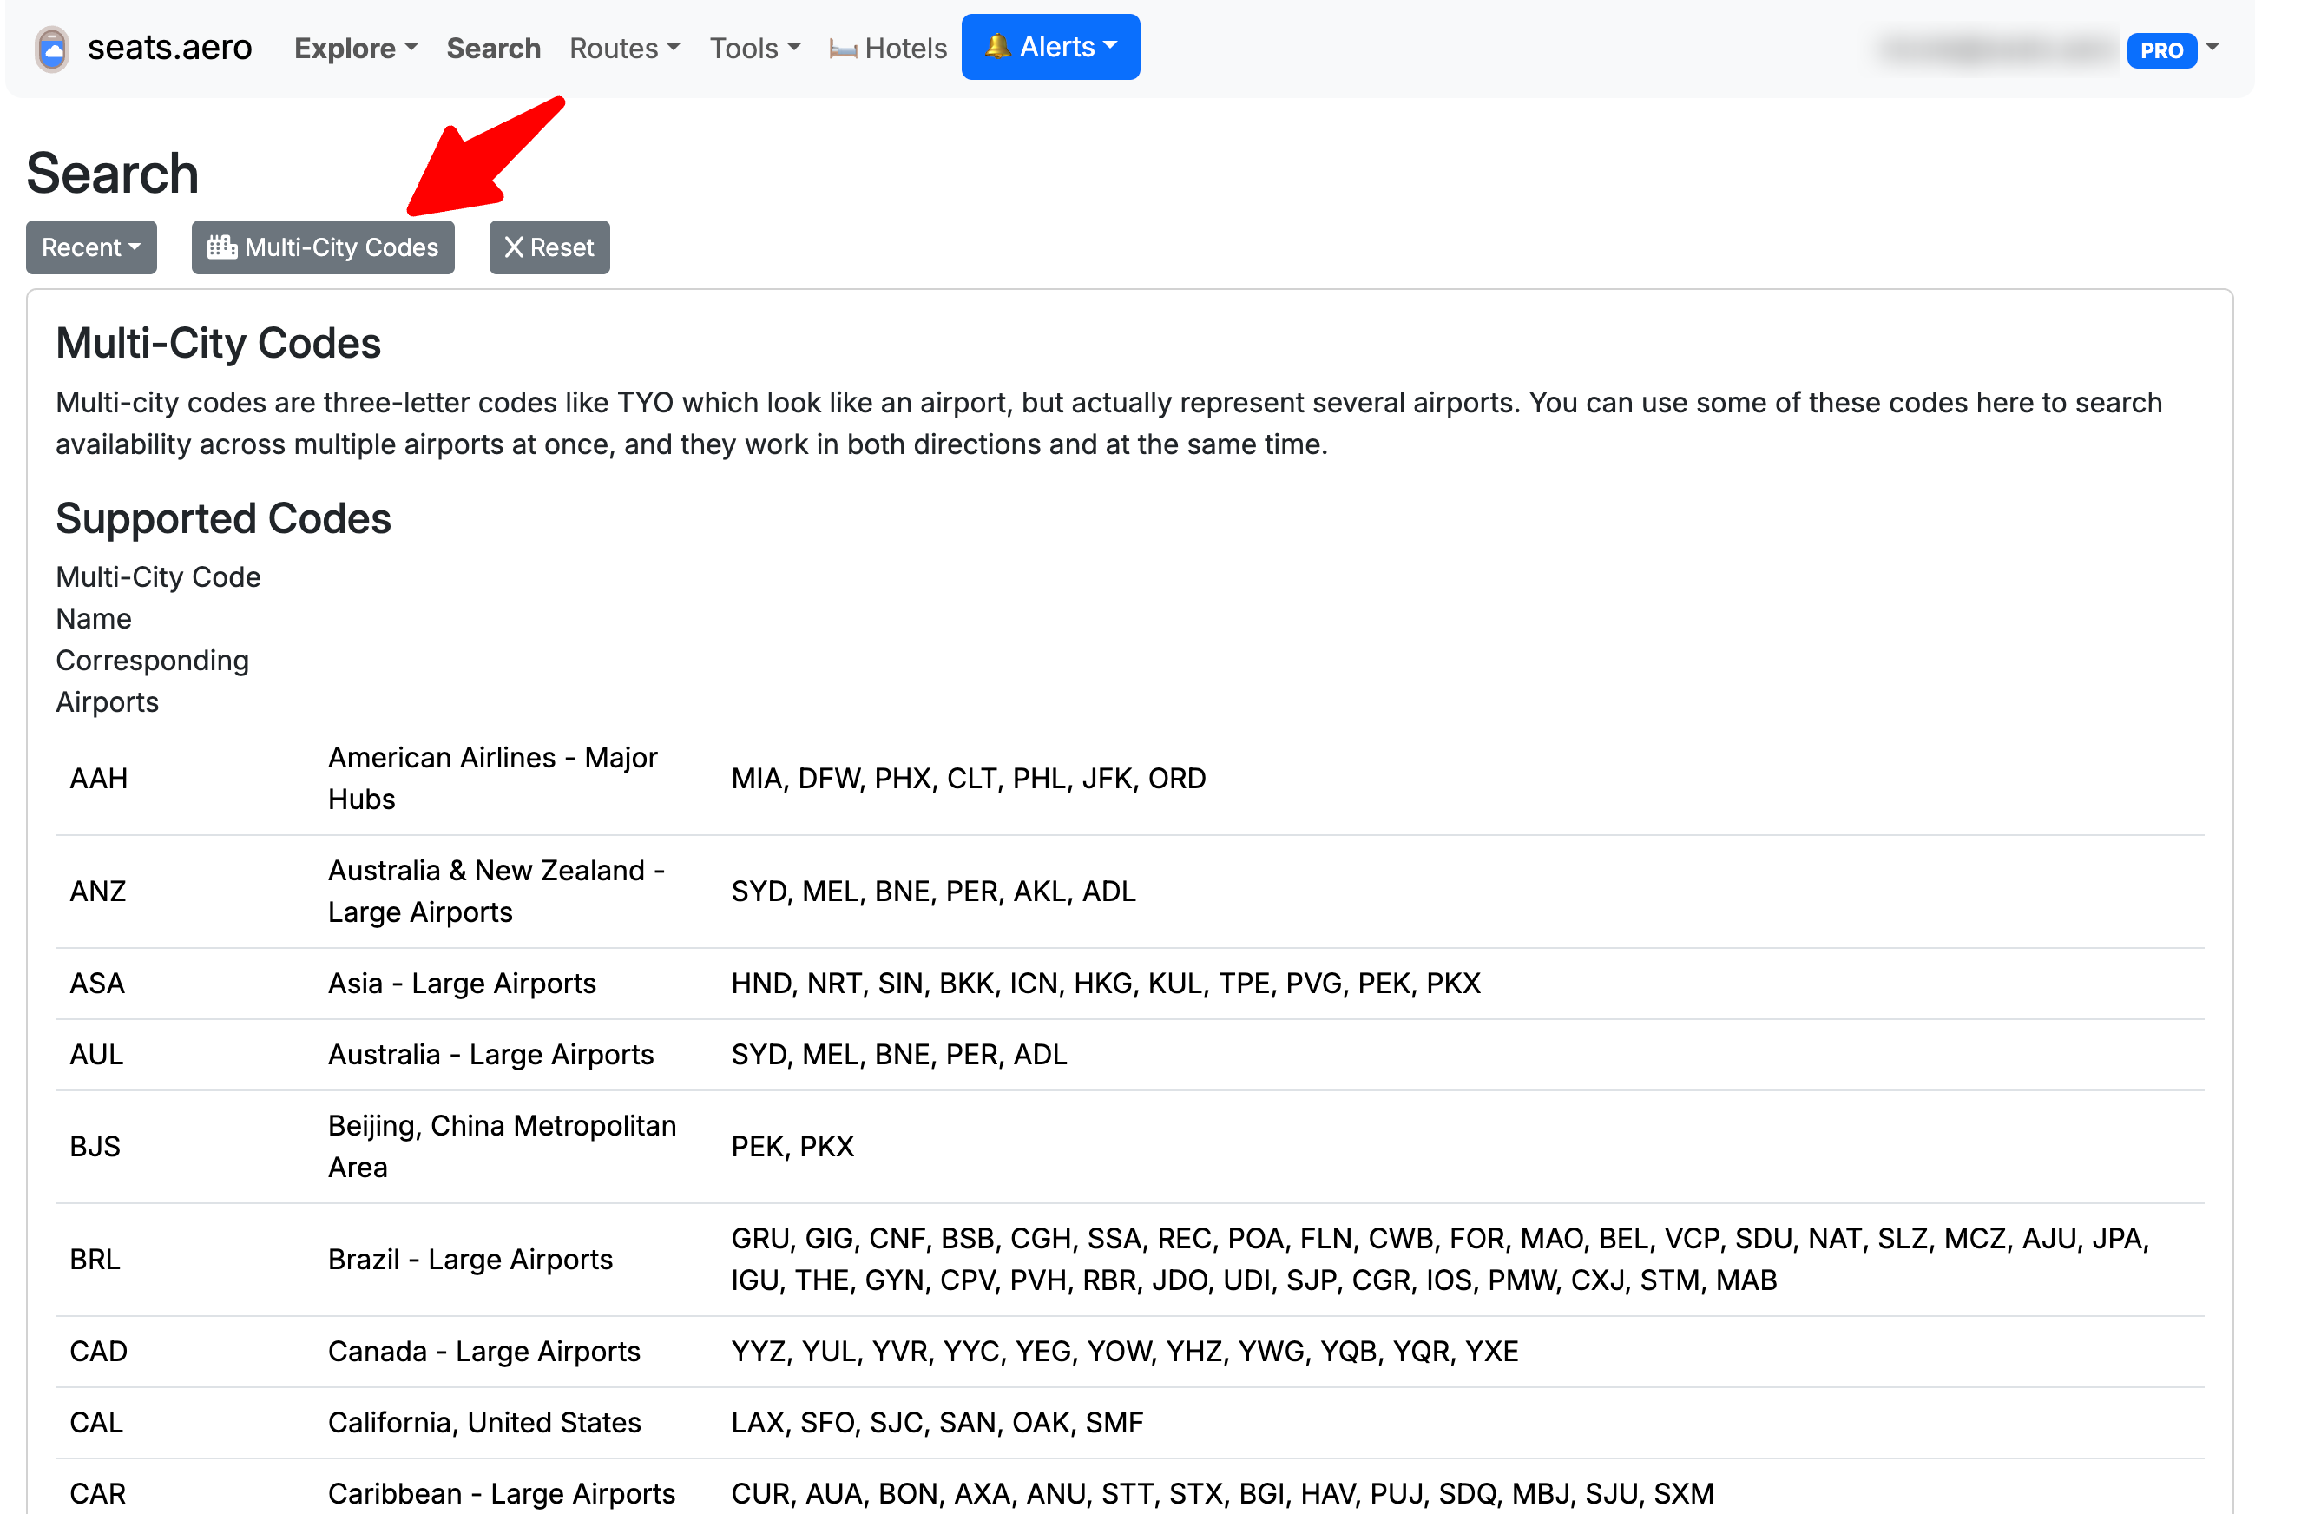
Task: Click the X icon on Reset
Action: click(x=514, y=247)
